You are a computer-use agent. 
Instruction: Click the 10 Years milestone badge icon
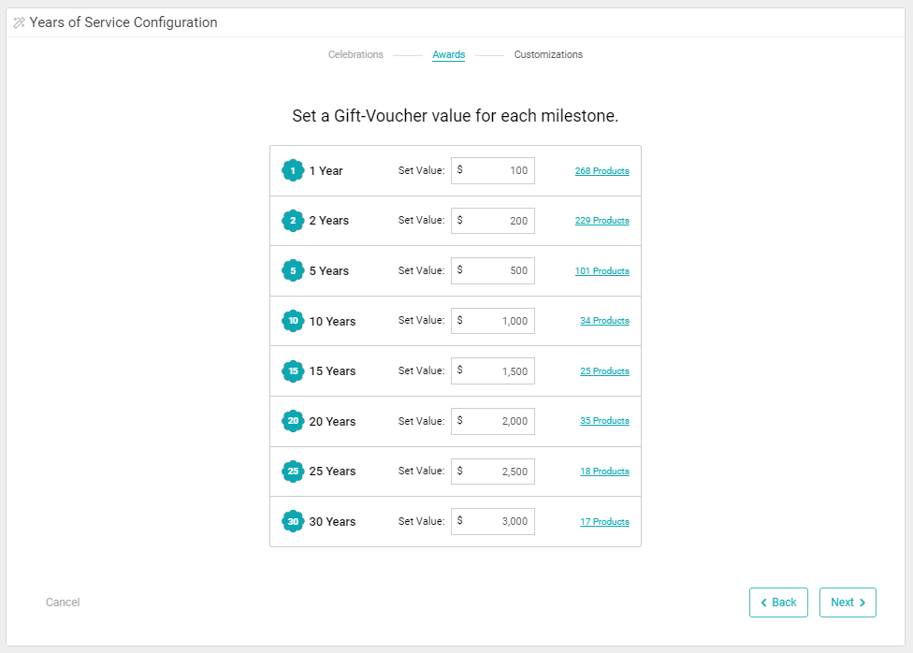[x=293, y=321]
